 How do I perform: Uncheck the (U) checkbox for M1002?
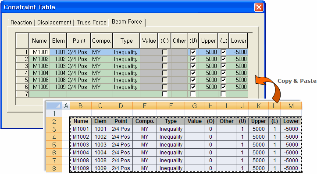click(x=193, y=59)
